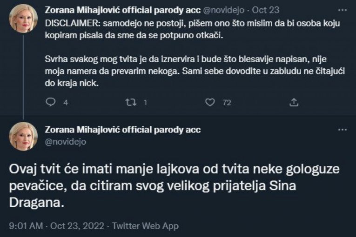Open the more options menu on the disclaimer tweet
356x237 pixels.
pyautogui.click(x=343, y=9)
